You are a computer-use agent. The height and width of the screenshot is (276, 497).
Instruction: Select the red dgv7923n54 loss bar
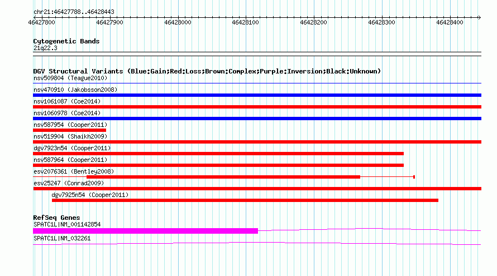pyautogui.click(x=218, y=154)
